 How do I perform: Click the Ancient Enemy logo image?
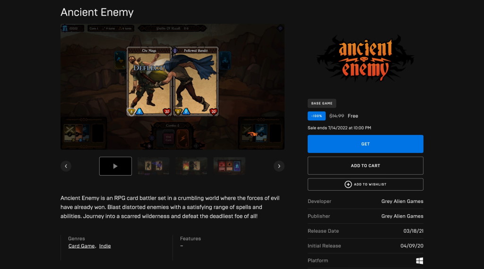point(365,59)
